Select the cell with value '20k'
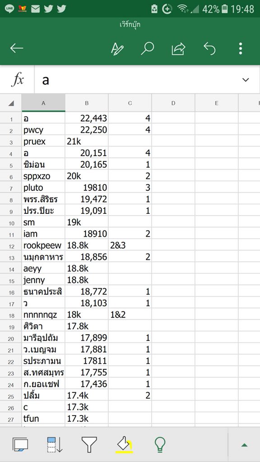The height and width of the screenshot is (462, 260). [x=87, y=176]
